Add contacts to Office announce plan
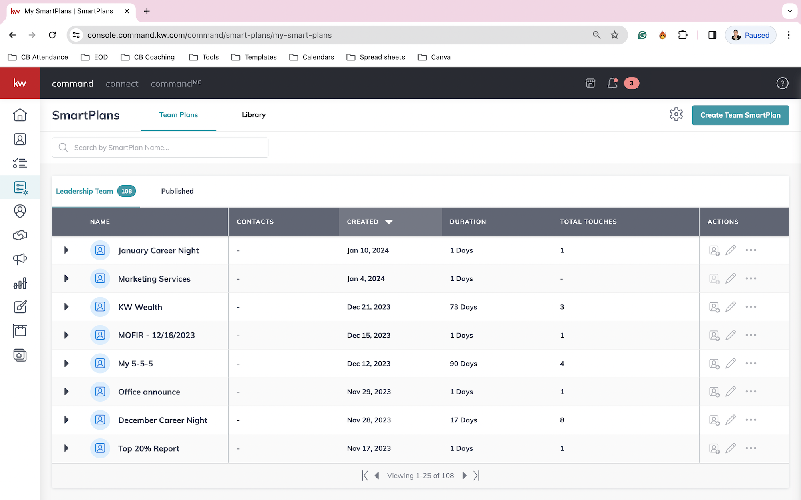801x500 pixels. coord(714,392)
